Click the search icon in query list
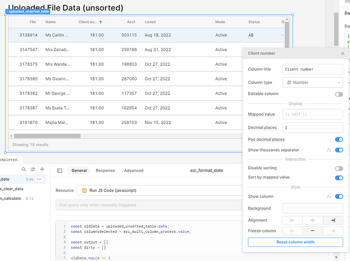The image size is (350, 261). pos(23,169)
